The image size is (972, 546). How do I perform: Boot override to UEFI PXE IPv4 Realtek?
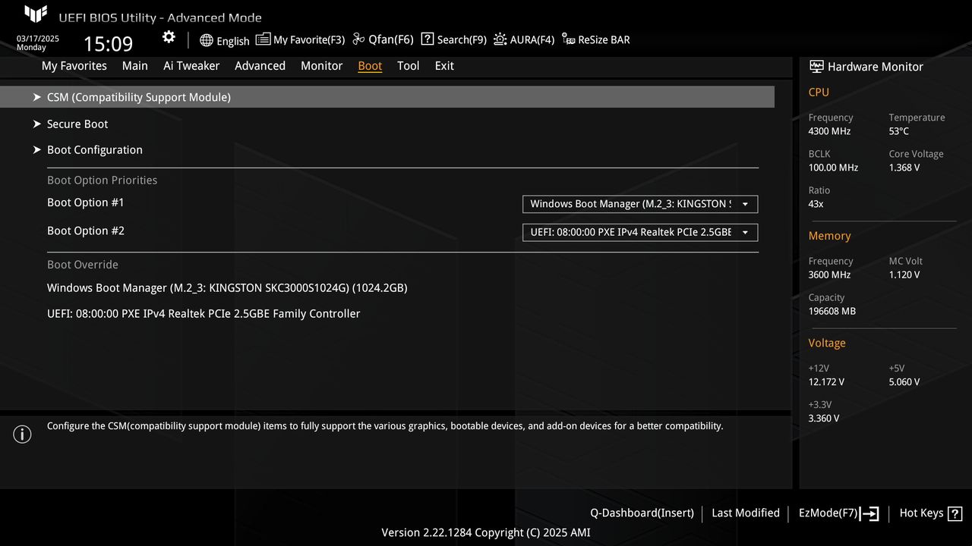[x=204, y=314]
